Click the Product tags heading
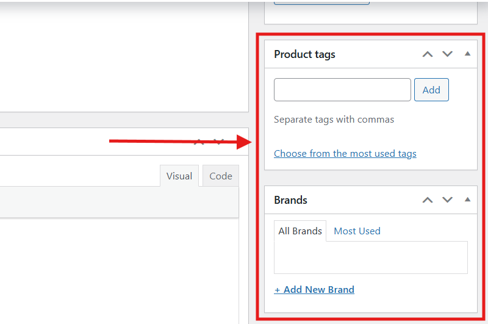Image resolution: width=488 pixels, height=324 pixels. click(304, 54)
